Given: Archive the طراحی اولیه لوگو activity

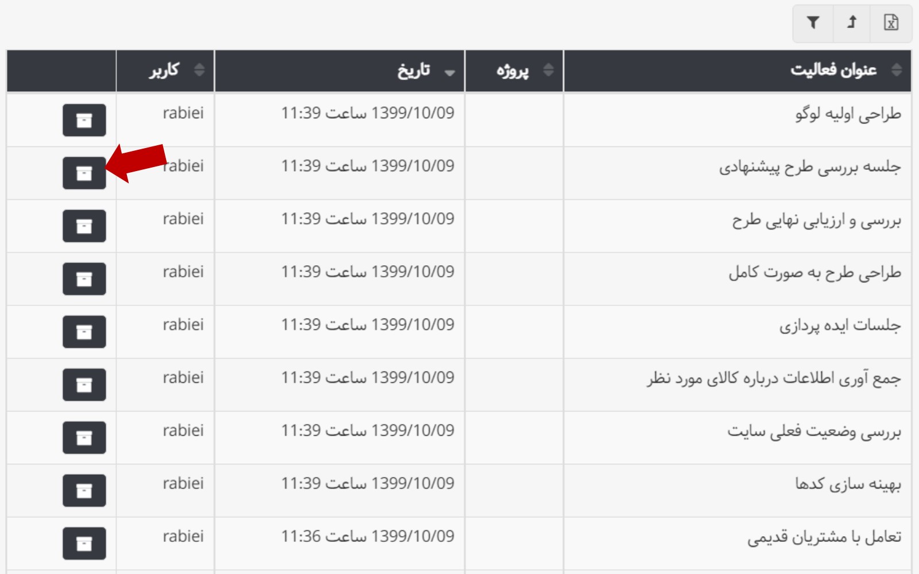Looking at the screenshot, I should [84, 120].
